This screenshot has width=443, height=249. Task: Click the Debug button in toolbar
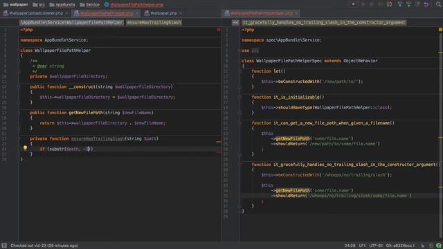pos(372,4)
